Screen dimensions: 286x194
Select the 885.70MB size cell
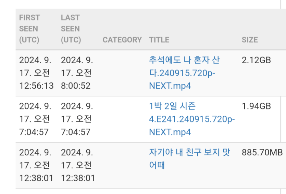pos(262,152)
